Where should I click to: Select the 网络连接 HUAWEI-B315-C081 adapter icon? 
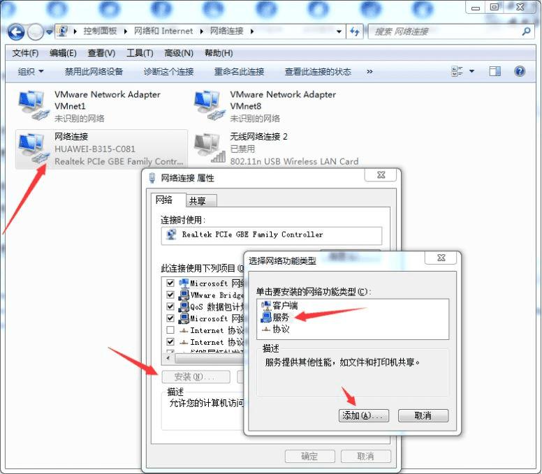33,148
